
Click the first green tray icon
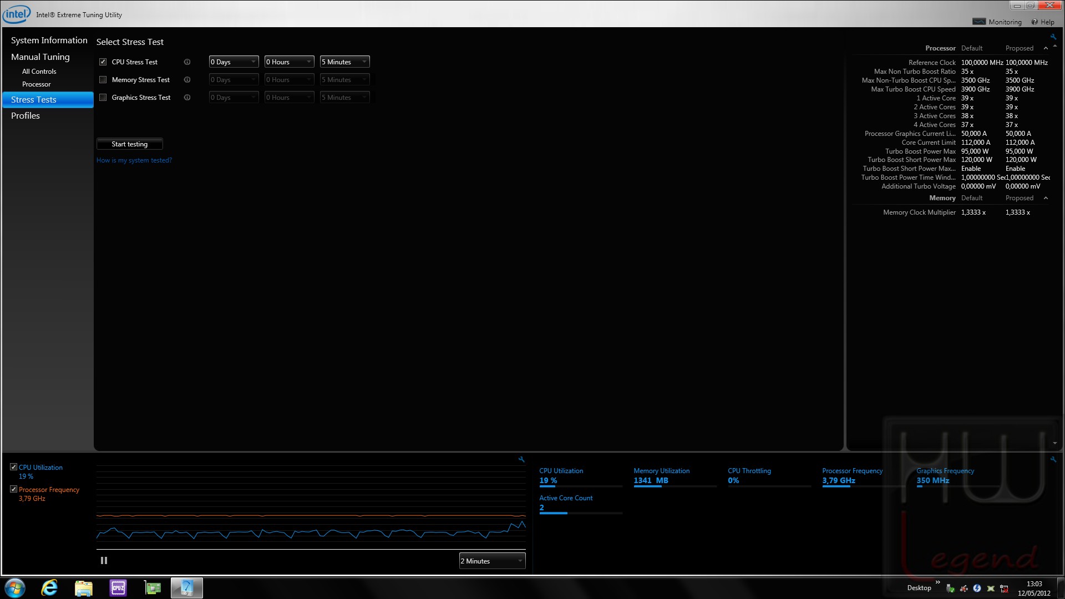pyautogui.click(x=950, y=588)
